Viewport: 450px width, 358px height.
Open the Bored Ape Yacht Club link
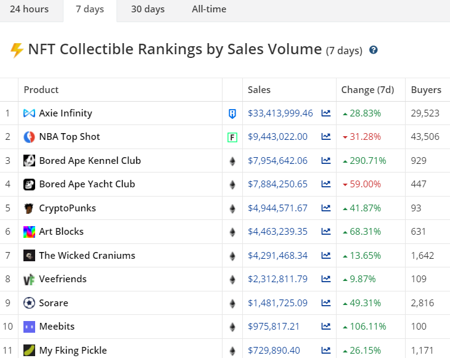click(x=87, y=184)
